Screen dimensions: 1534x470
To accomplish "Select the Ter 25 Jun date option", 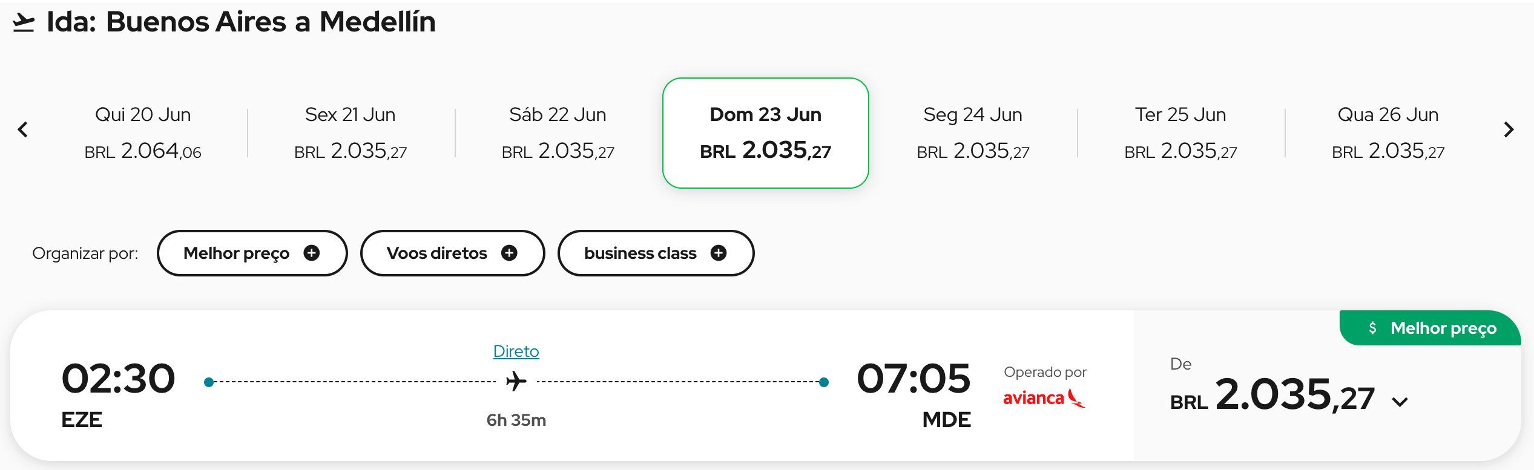I will coord(1180,133).
